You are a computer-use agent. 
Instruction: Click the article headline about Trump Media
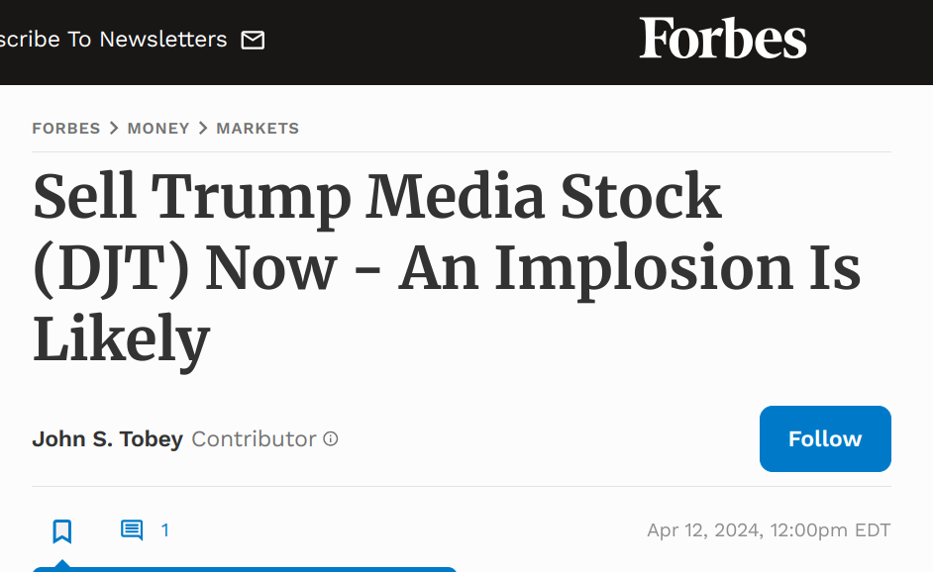447,267
